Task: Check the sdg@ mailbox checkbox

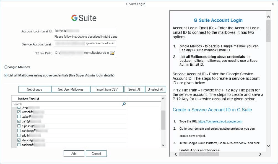Action: [19, 135]
